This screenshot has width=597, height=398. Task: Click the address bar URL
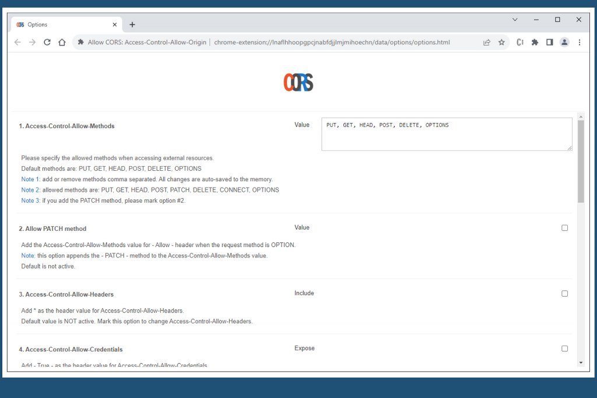[x=332, y=42]
